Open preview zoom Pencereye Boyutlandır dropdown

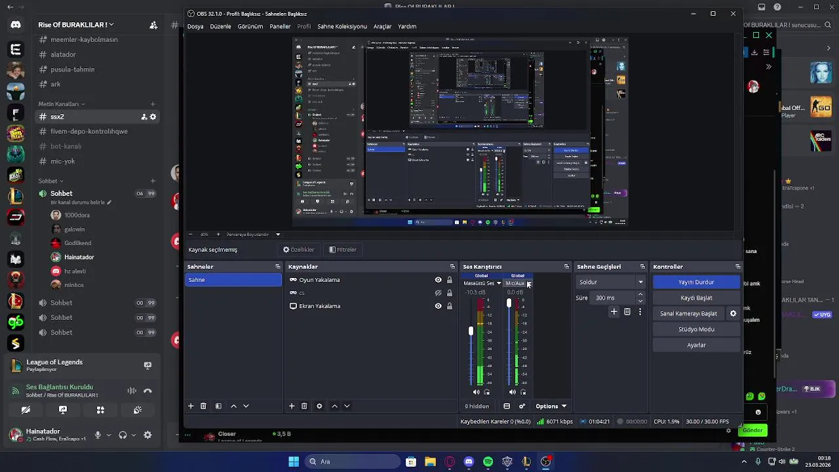point(278,234)
